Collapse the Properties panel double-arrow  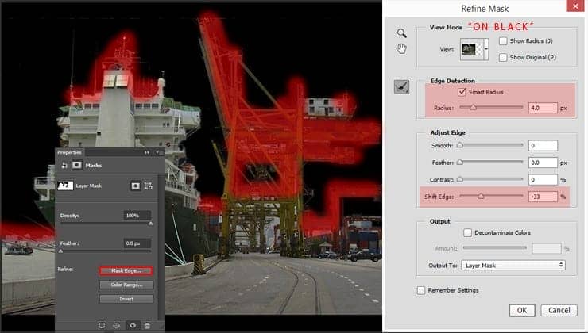(147, 152)
